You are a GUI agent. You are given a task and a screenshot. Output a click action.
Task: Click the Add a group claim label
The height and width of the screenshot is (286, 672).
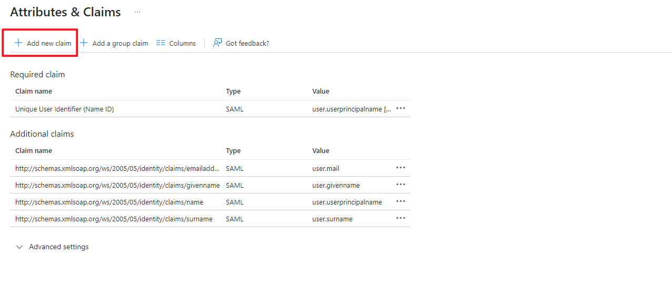coord(120,44)
